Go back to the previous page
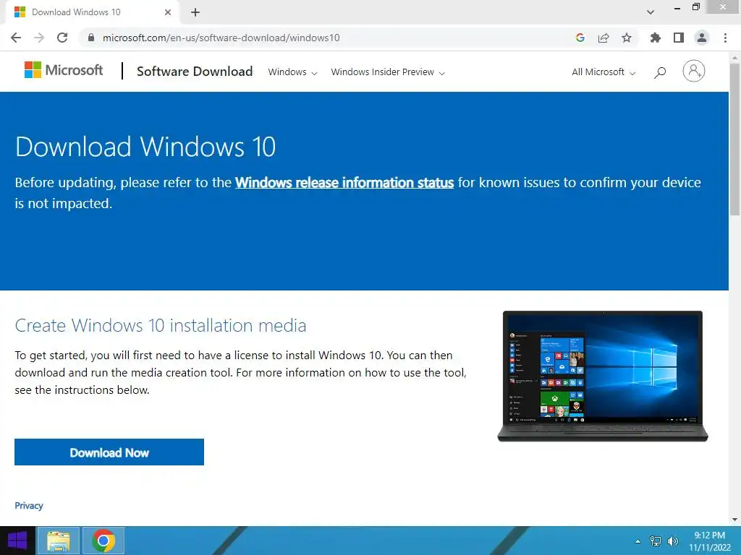741x555 pixels. pyautogui.click(x=16, y=38)
